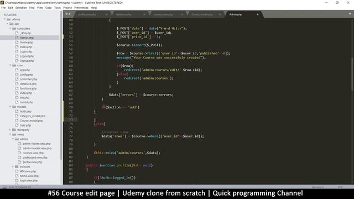
Task: Collapse the controllers folder
Action: click(10, 28)
